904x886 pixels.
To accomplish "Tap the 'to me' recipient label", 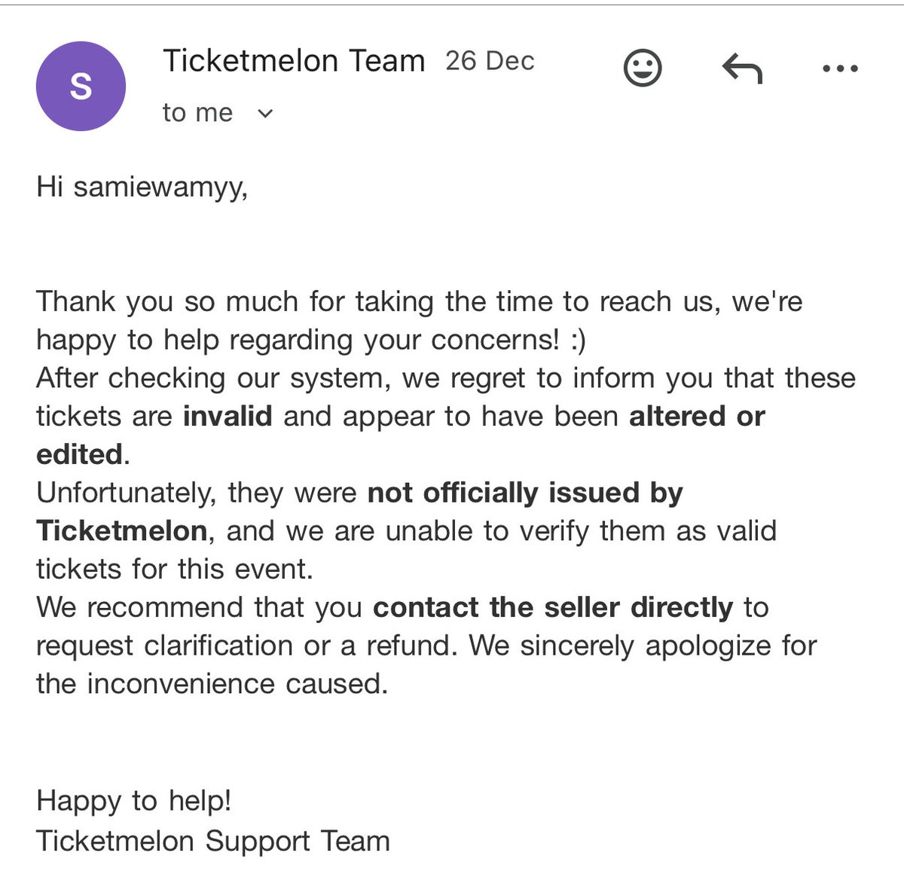I will pyautogui.click(x=197, y=113).
